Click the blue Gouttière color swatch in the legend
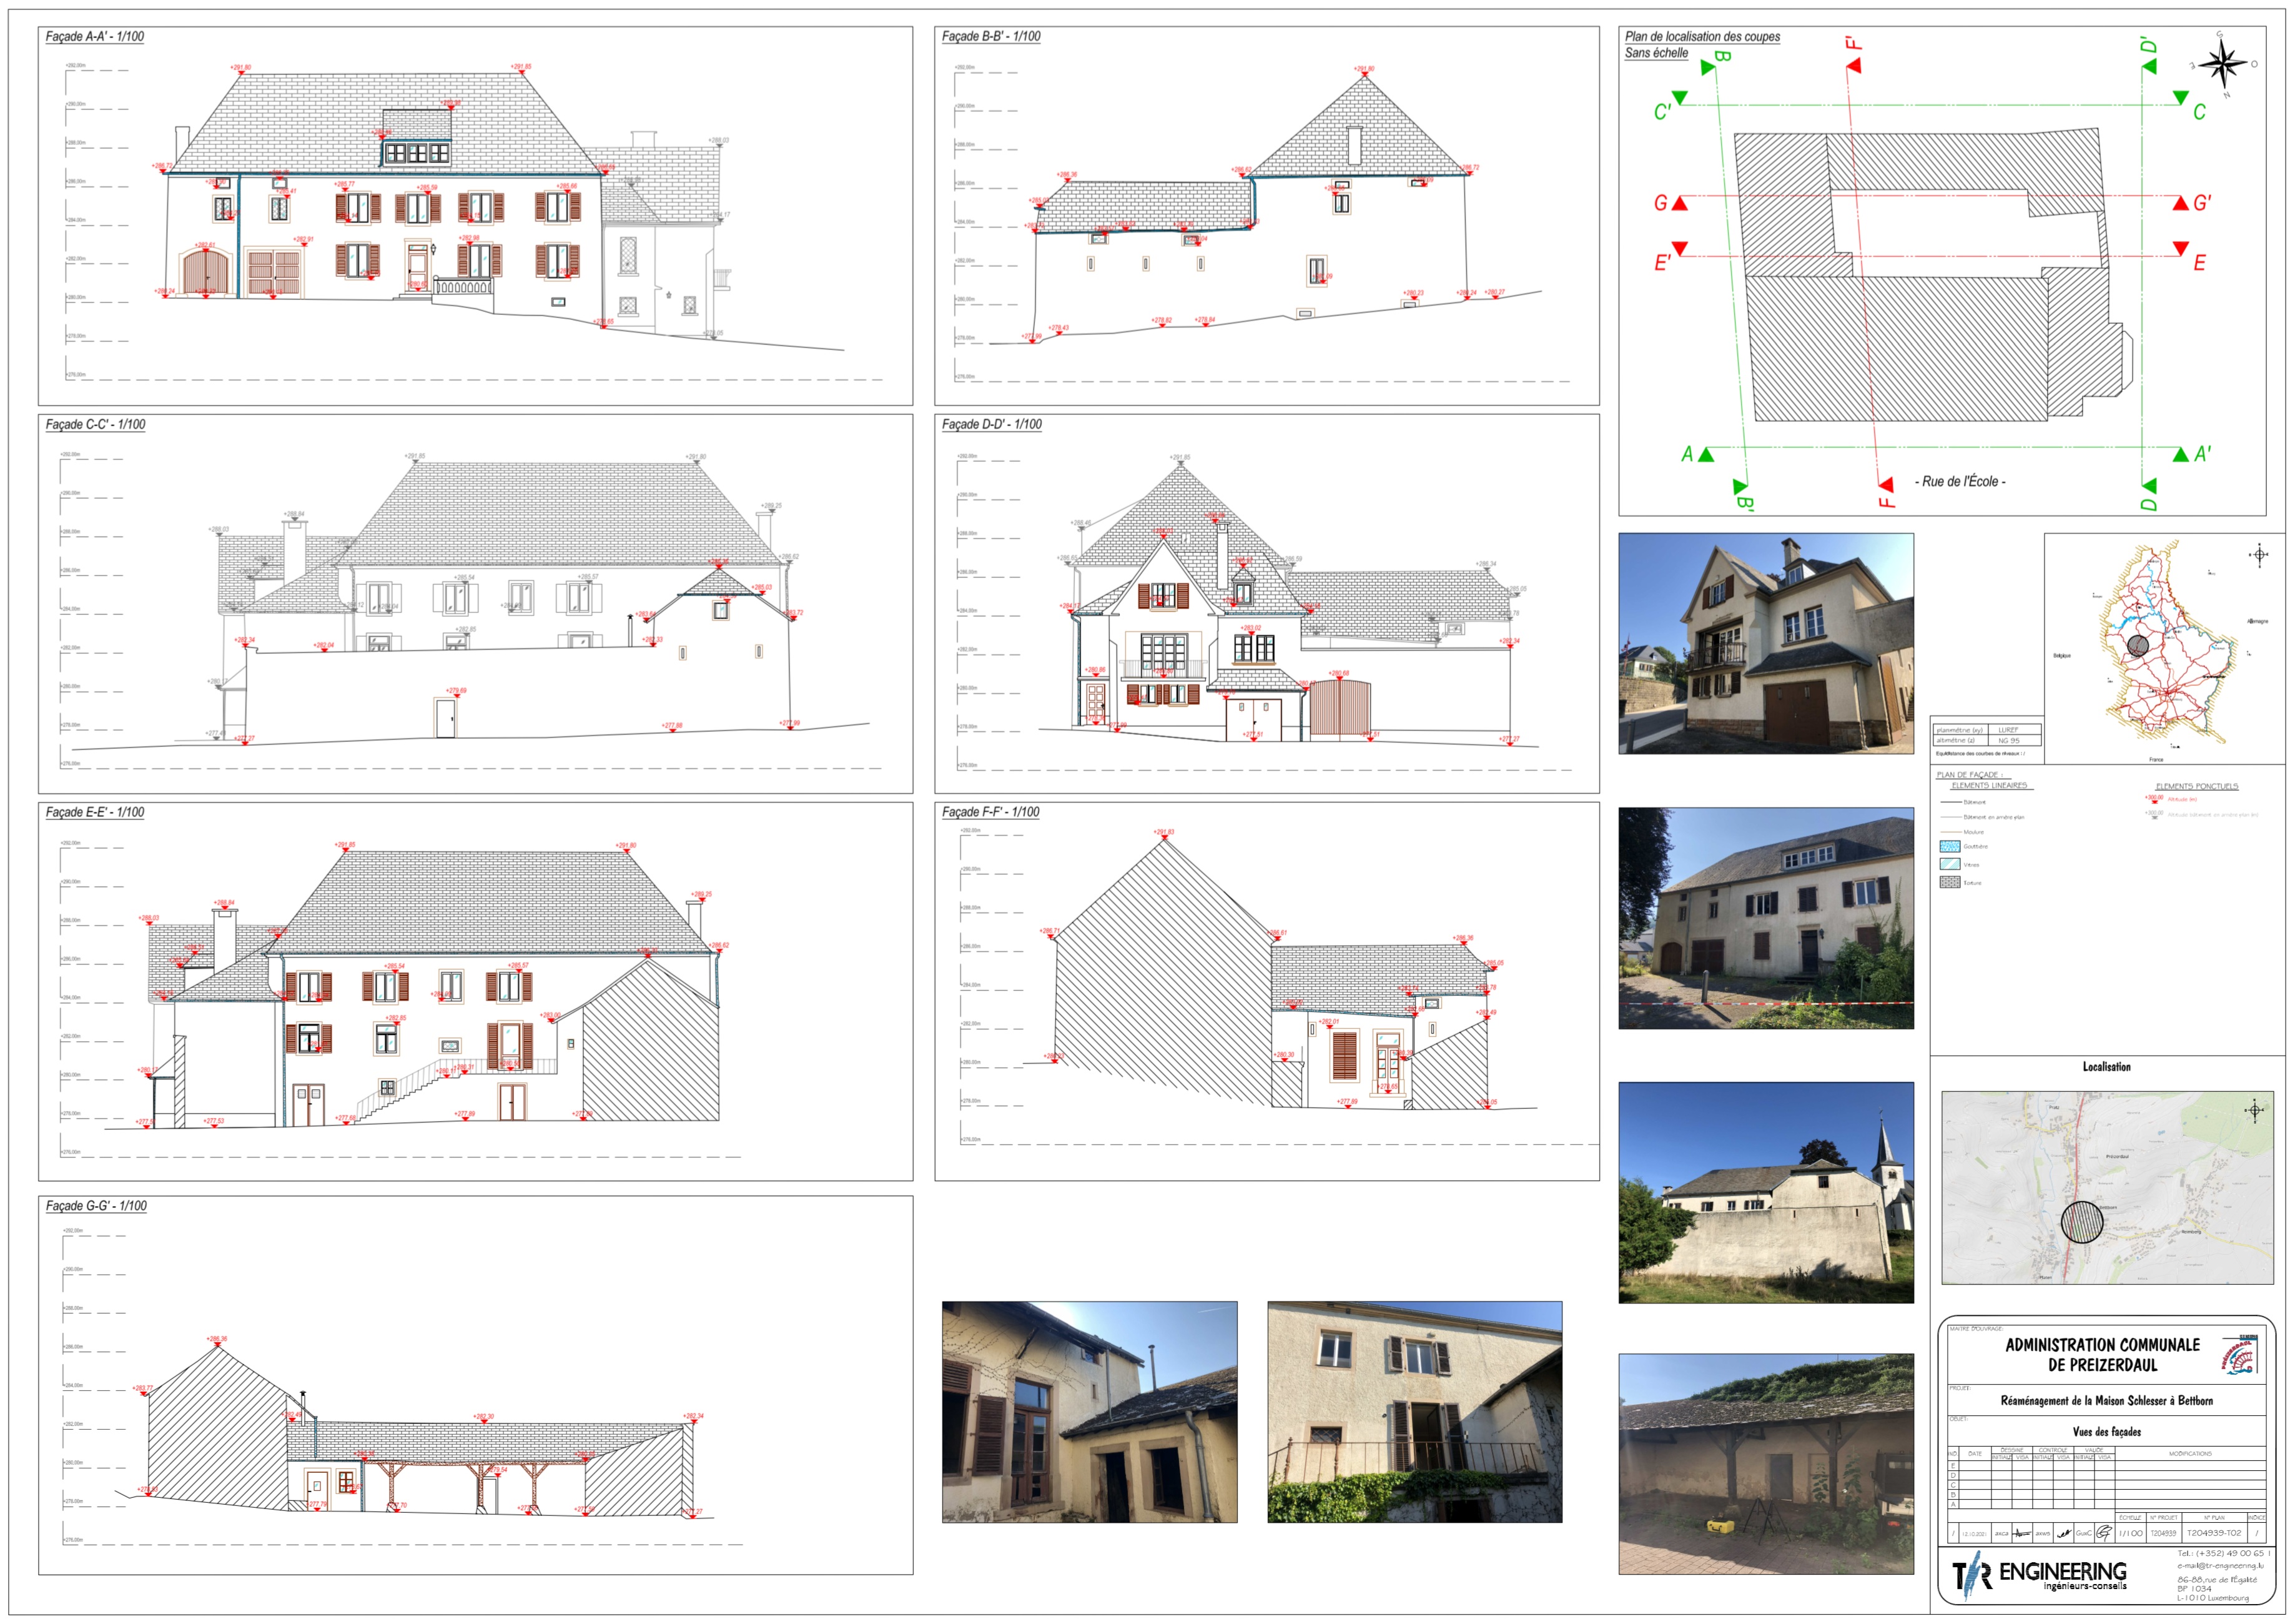 click(1950, 847)
